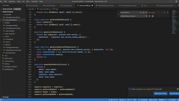Click the Replace All icon
Image resolution: width=179 pixels, height=101 pixels.
tap(153, 16)
